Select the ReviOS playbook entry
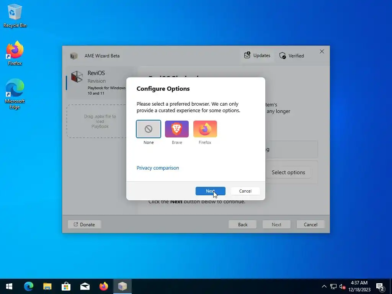This screenshot has height=294, width=392. pos(100,83)
